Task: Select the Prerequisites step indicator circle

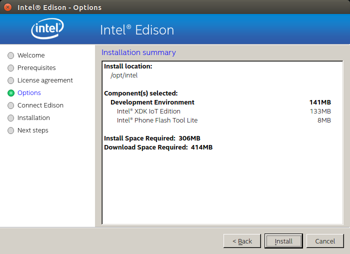Action: click(x=10, y=68)
